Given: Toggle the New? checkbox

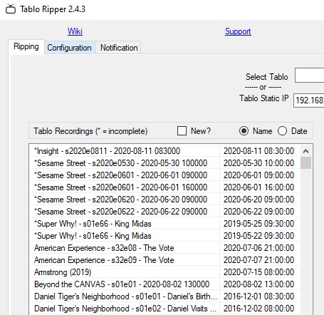Looking at the screenshot, I should coord(182,131).
